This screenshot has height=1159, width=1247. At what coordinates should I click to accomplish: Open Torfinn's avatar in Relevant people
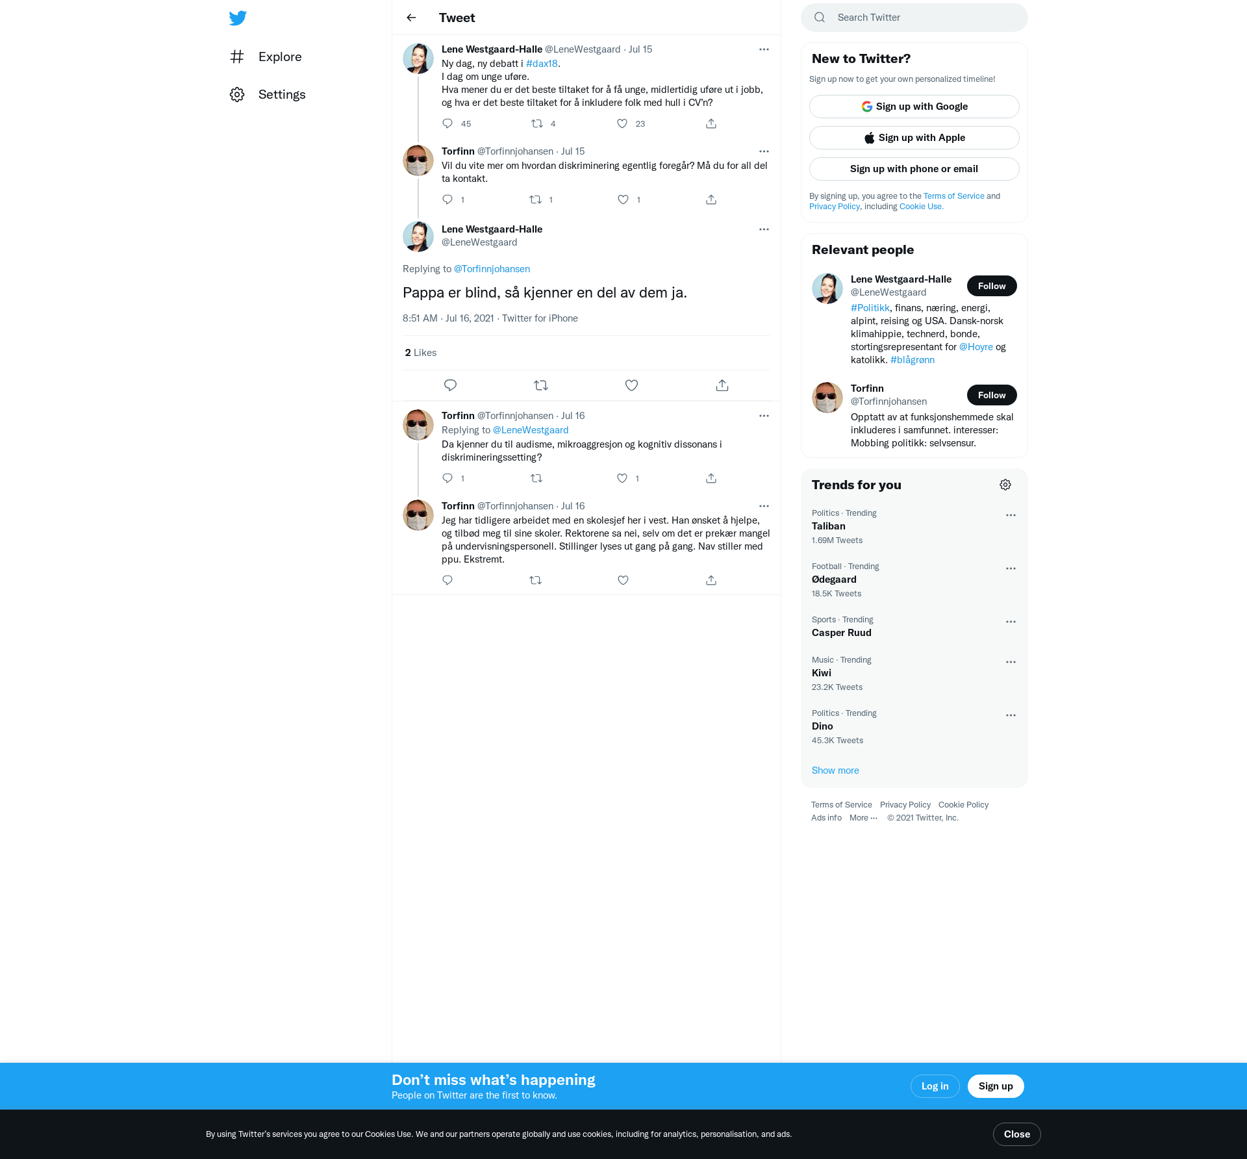point(827,398)
